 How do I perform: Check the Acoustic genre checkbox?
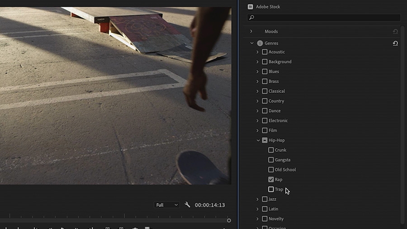[x=265, y=52]
